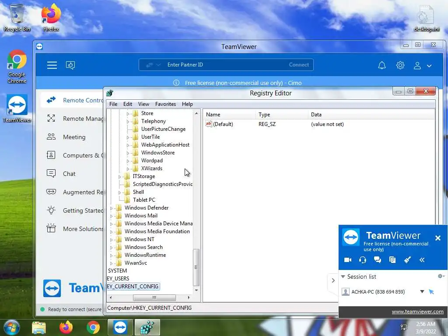Expand the Store registry key
The image size is (448, 336).
128,114
